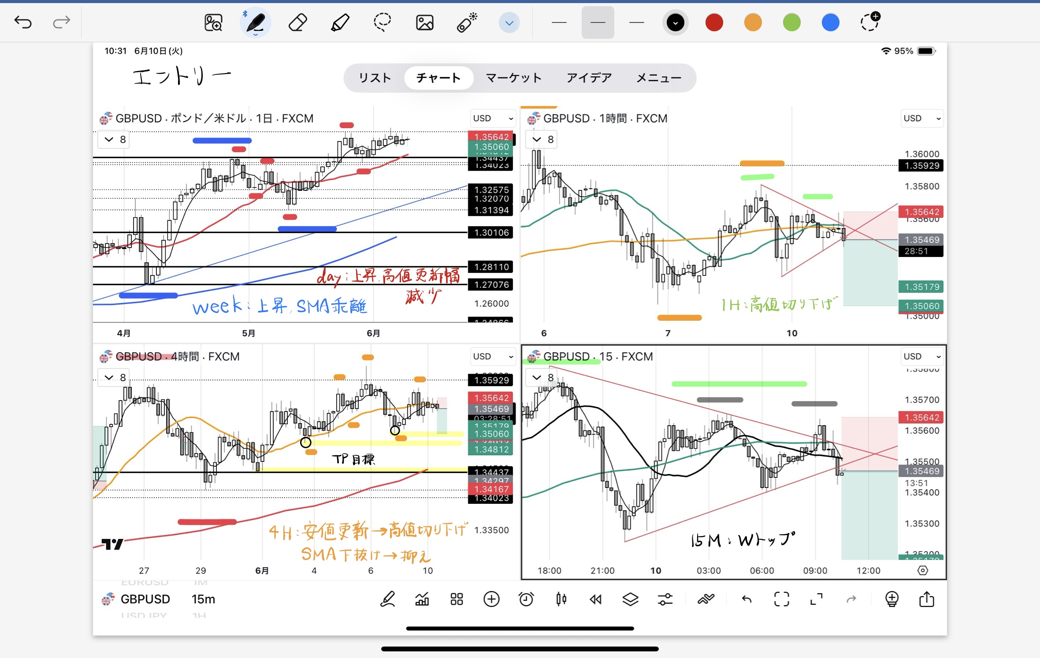The height and width of the screenshot is (658, 1040).
Task: Open chart settings sliders icon
Action: pos(665,599)
